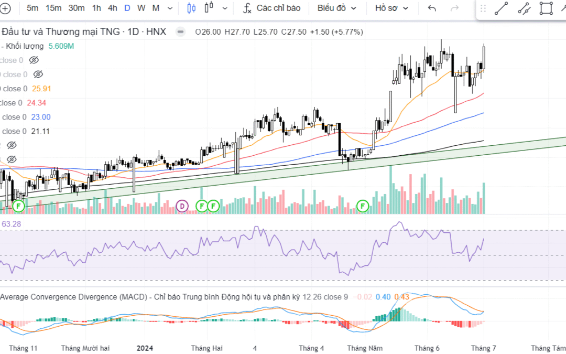The height and width of the screenshot is (354, 566).
Task: Unhide the second crossed-eye close indicator
Action: [x=37, y=74]
